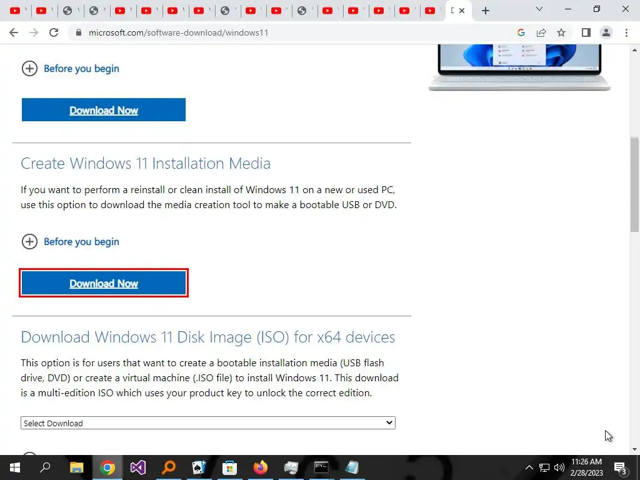Open a new browser tab

coord(485,11)
